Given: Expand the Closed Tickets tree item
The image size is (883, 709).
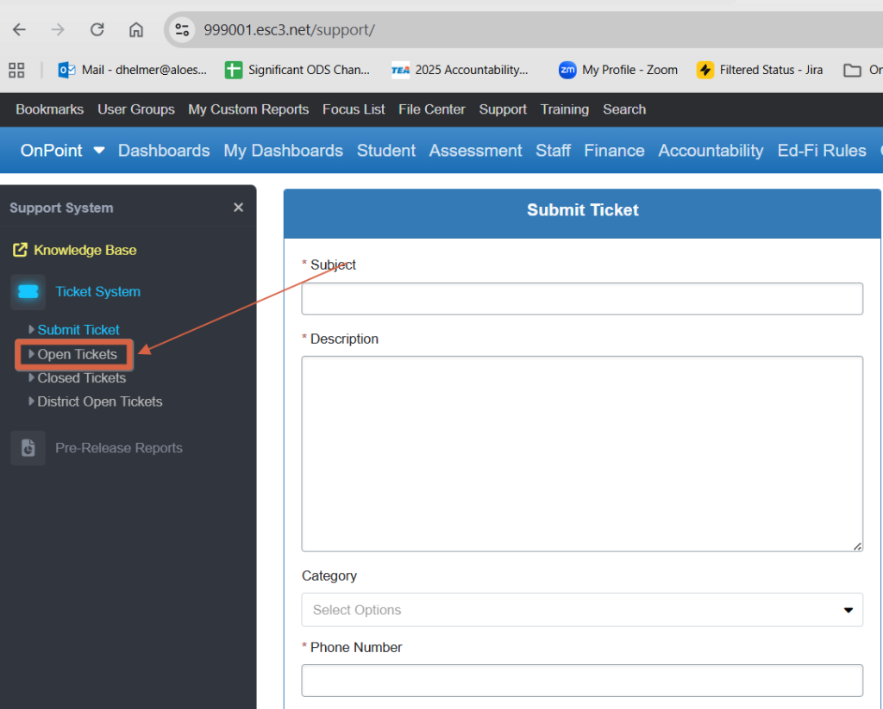Looking at the screenshot, I should [x=82, y=377].
